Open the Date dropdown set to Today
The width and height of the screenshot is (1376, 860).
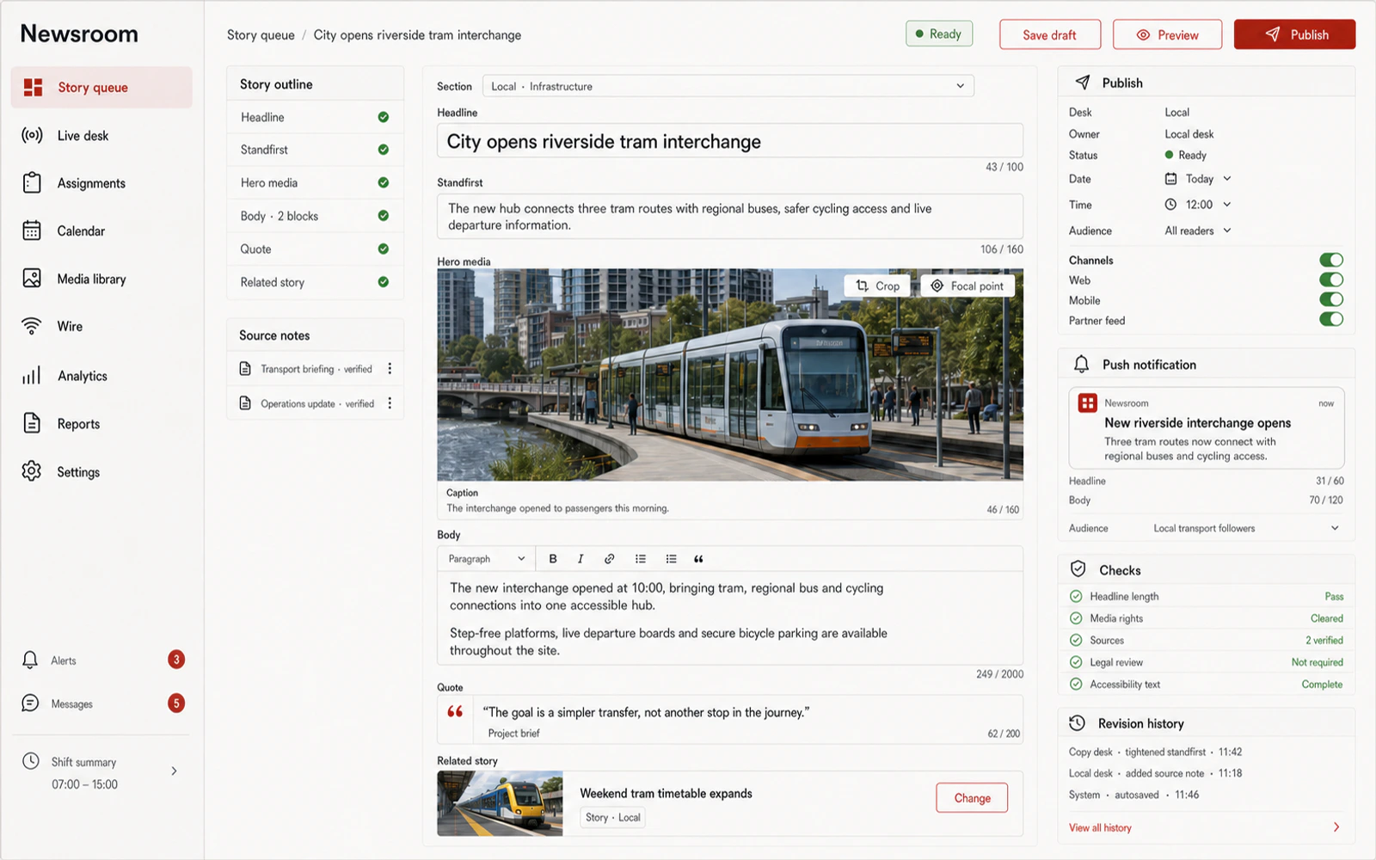[x=1198, y=179]
